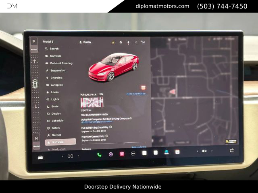Select the Locks menu item

coord(53,92)
